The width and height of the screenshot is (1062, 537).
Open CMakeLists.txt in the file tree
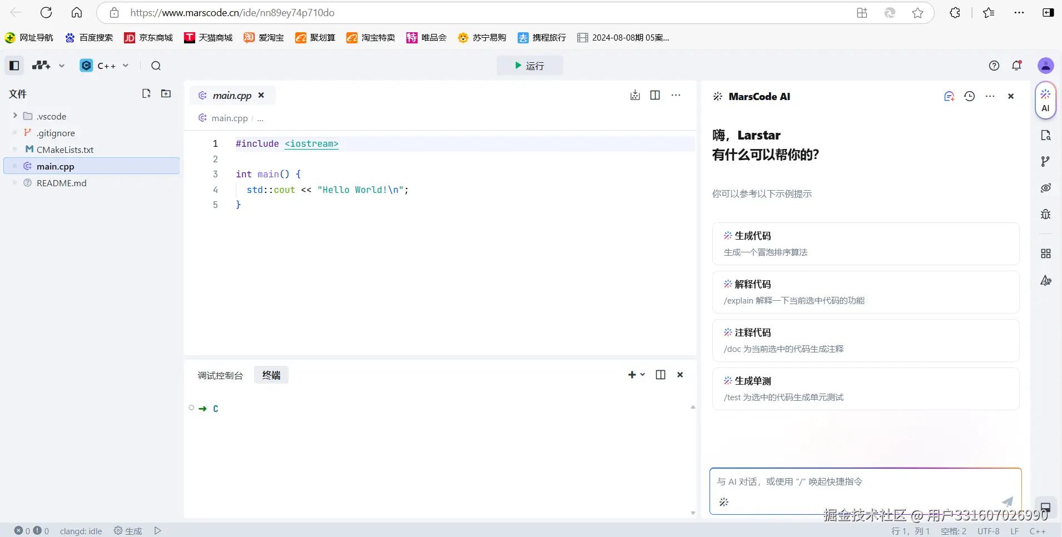pyautogui.click(x=65, y=150)
